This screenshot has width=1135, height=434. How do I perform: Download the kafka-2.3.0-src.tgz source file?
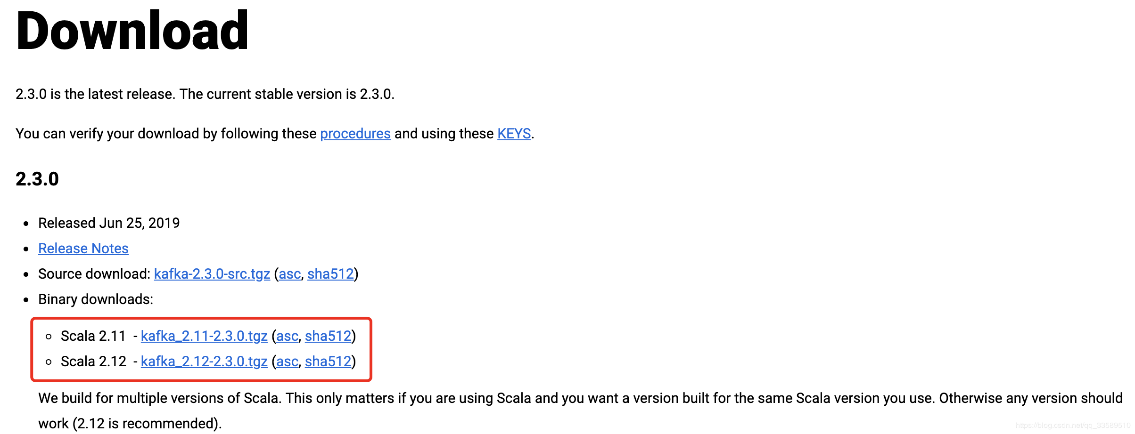(212, 274)
